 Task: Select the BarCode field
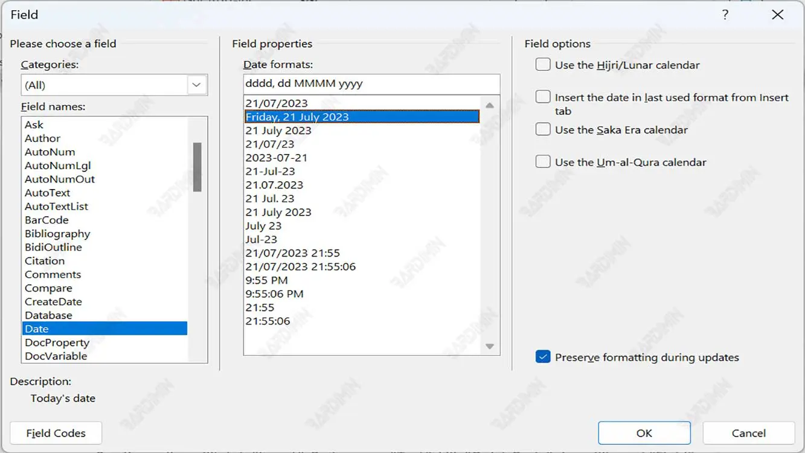pyautogui.click(x=47, y=220)
